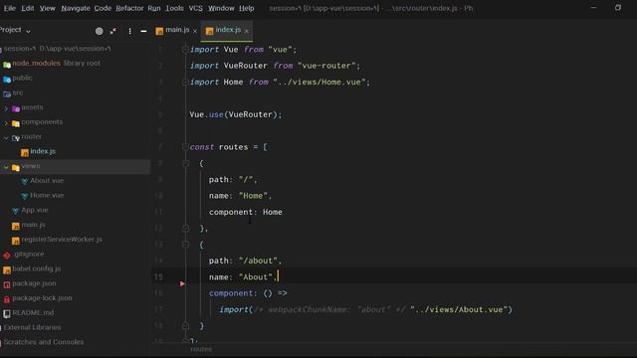Click the components folder icon
This screenshot has height=358, width=637.
coord(16,123)
